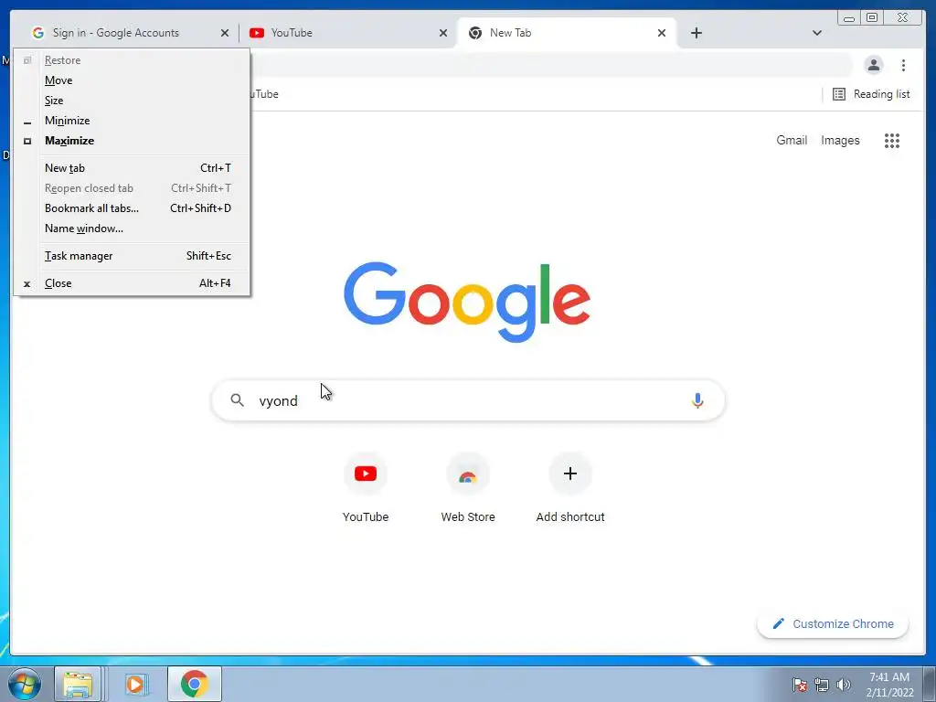The width and height of the screenshot is (936, 702).
Task: Close the Sign in - Google Accounts tab
Action: [x=225, y=34]
